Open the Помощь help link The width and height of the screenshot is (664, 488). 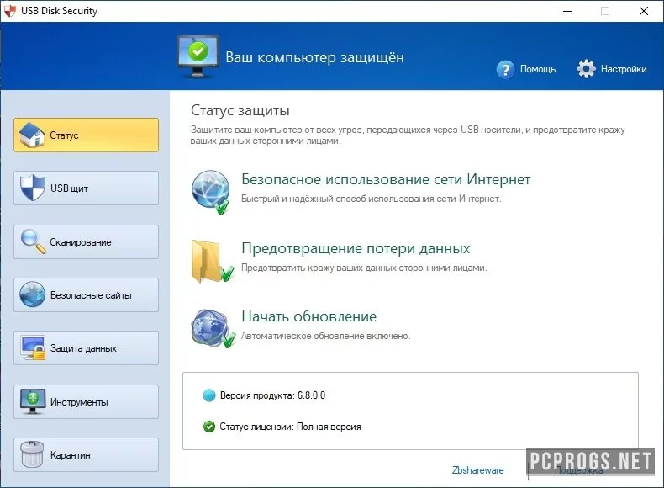tap(538, 69)
